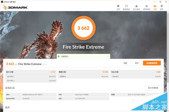Select combined test result 7.39 FPS
The height and width of the screenshot is (112, 169).
(158, 77)
